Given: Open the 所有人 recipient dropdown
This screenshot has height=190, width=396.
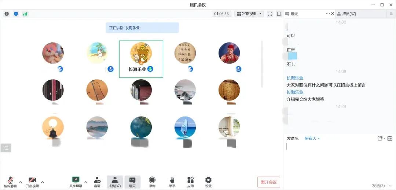Looking at the screenshot, I should tap(312, 138).
